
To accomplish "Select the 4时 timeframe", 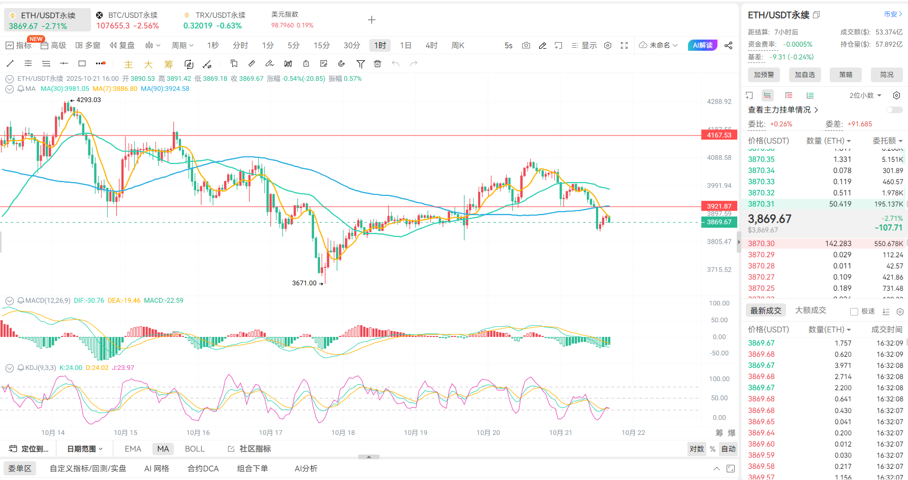I will point(431,46).
